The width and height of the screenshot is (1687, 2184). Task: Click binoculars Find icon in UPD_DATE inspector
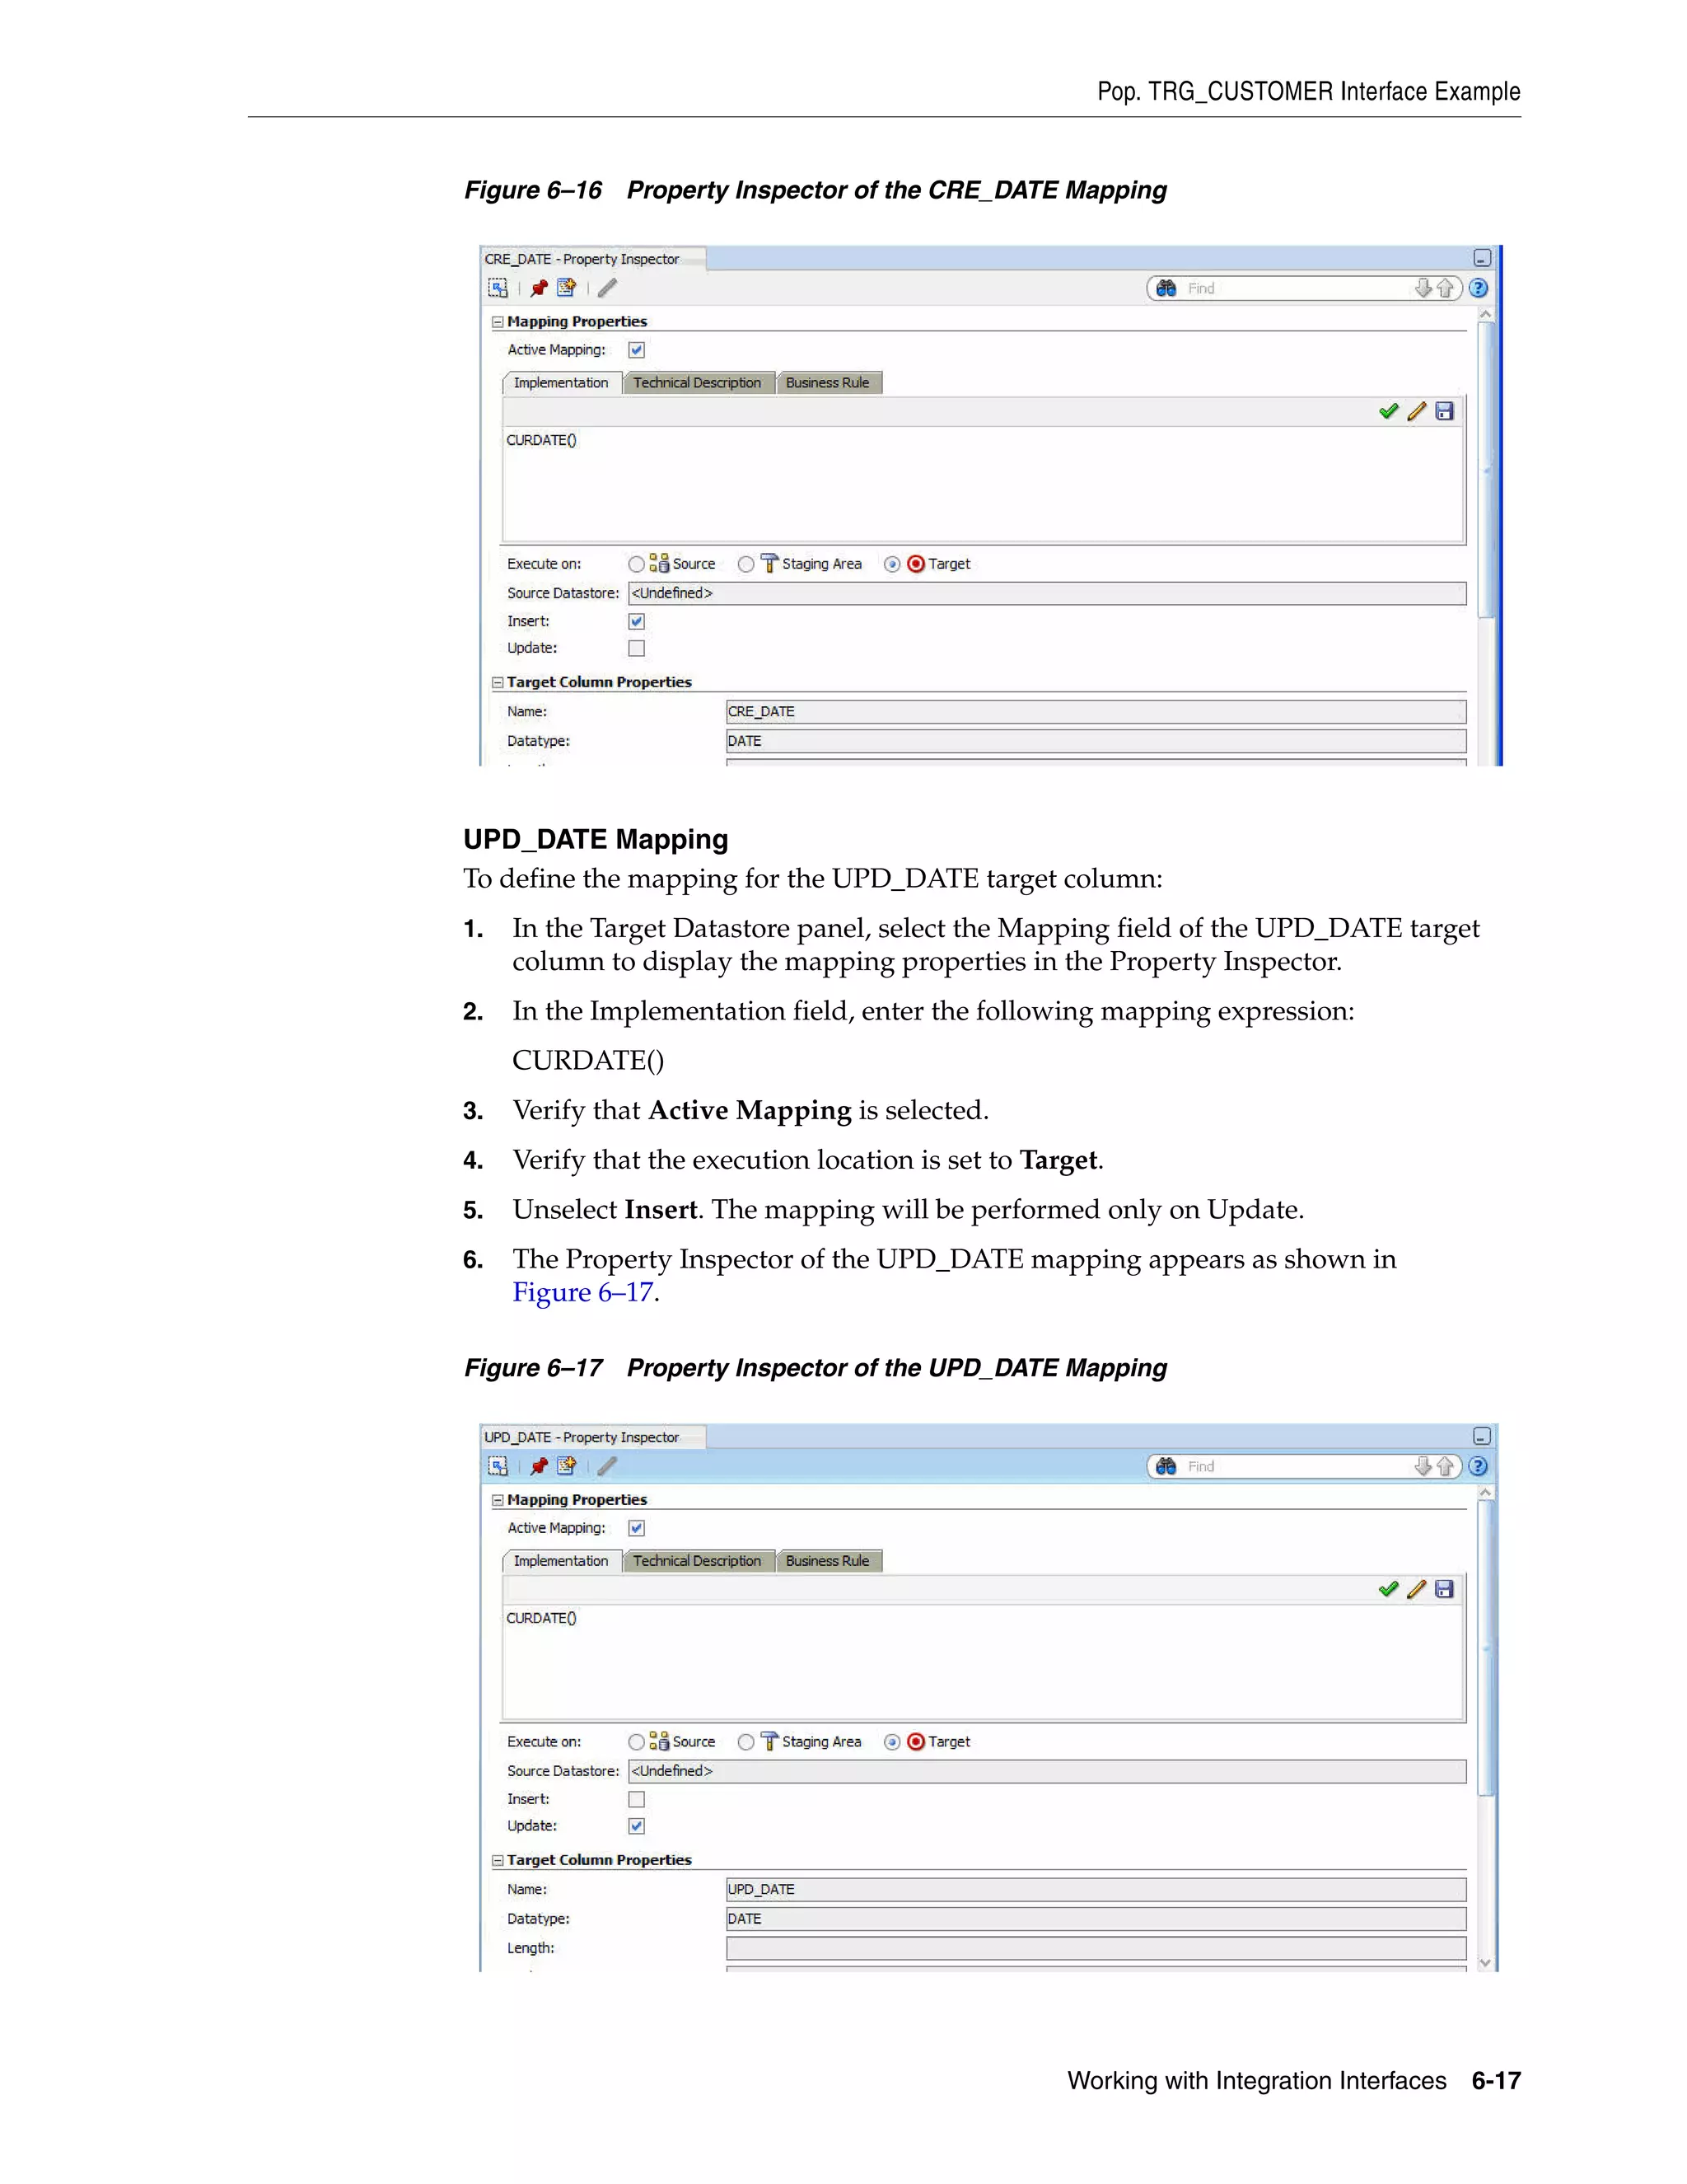[x=1166, y=1466]
